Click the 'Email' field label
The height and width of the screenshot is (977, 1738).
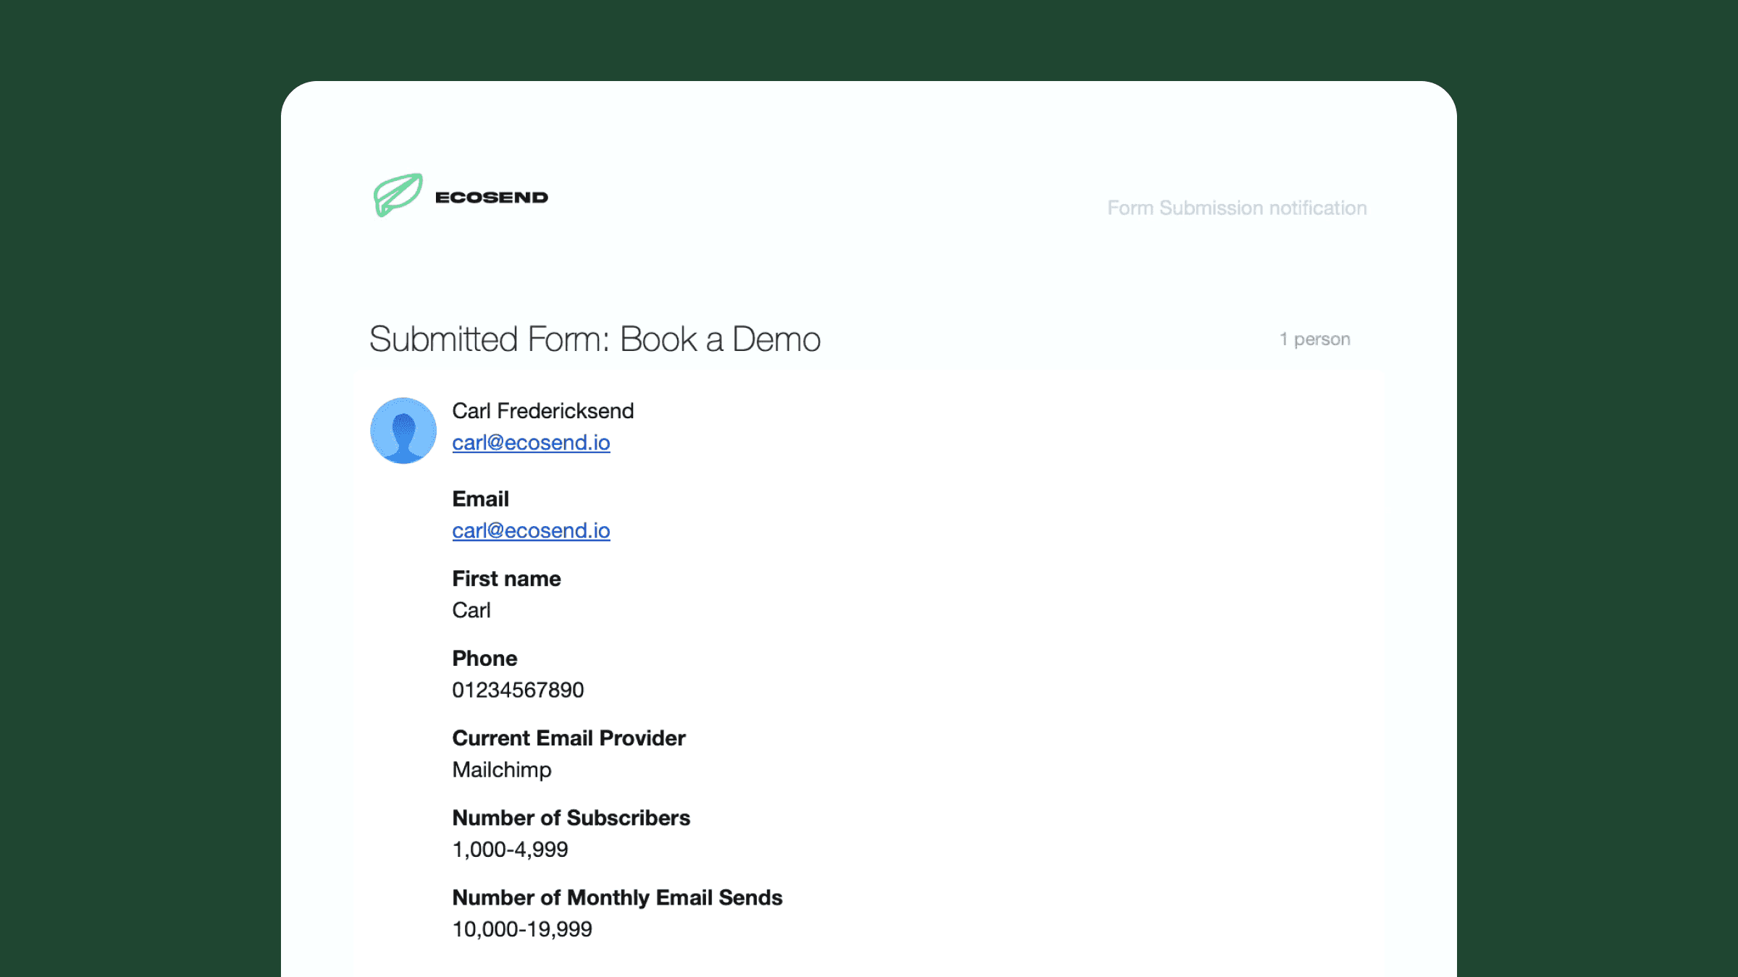(481, 499)
